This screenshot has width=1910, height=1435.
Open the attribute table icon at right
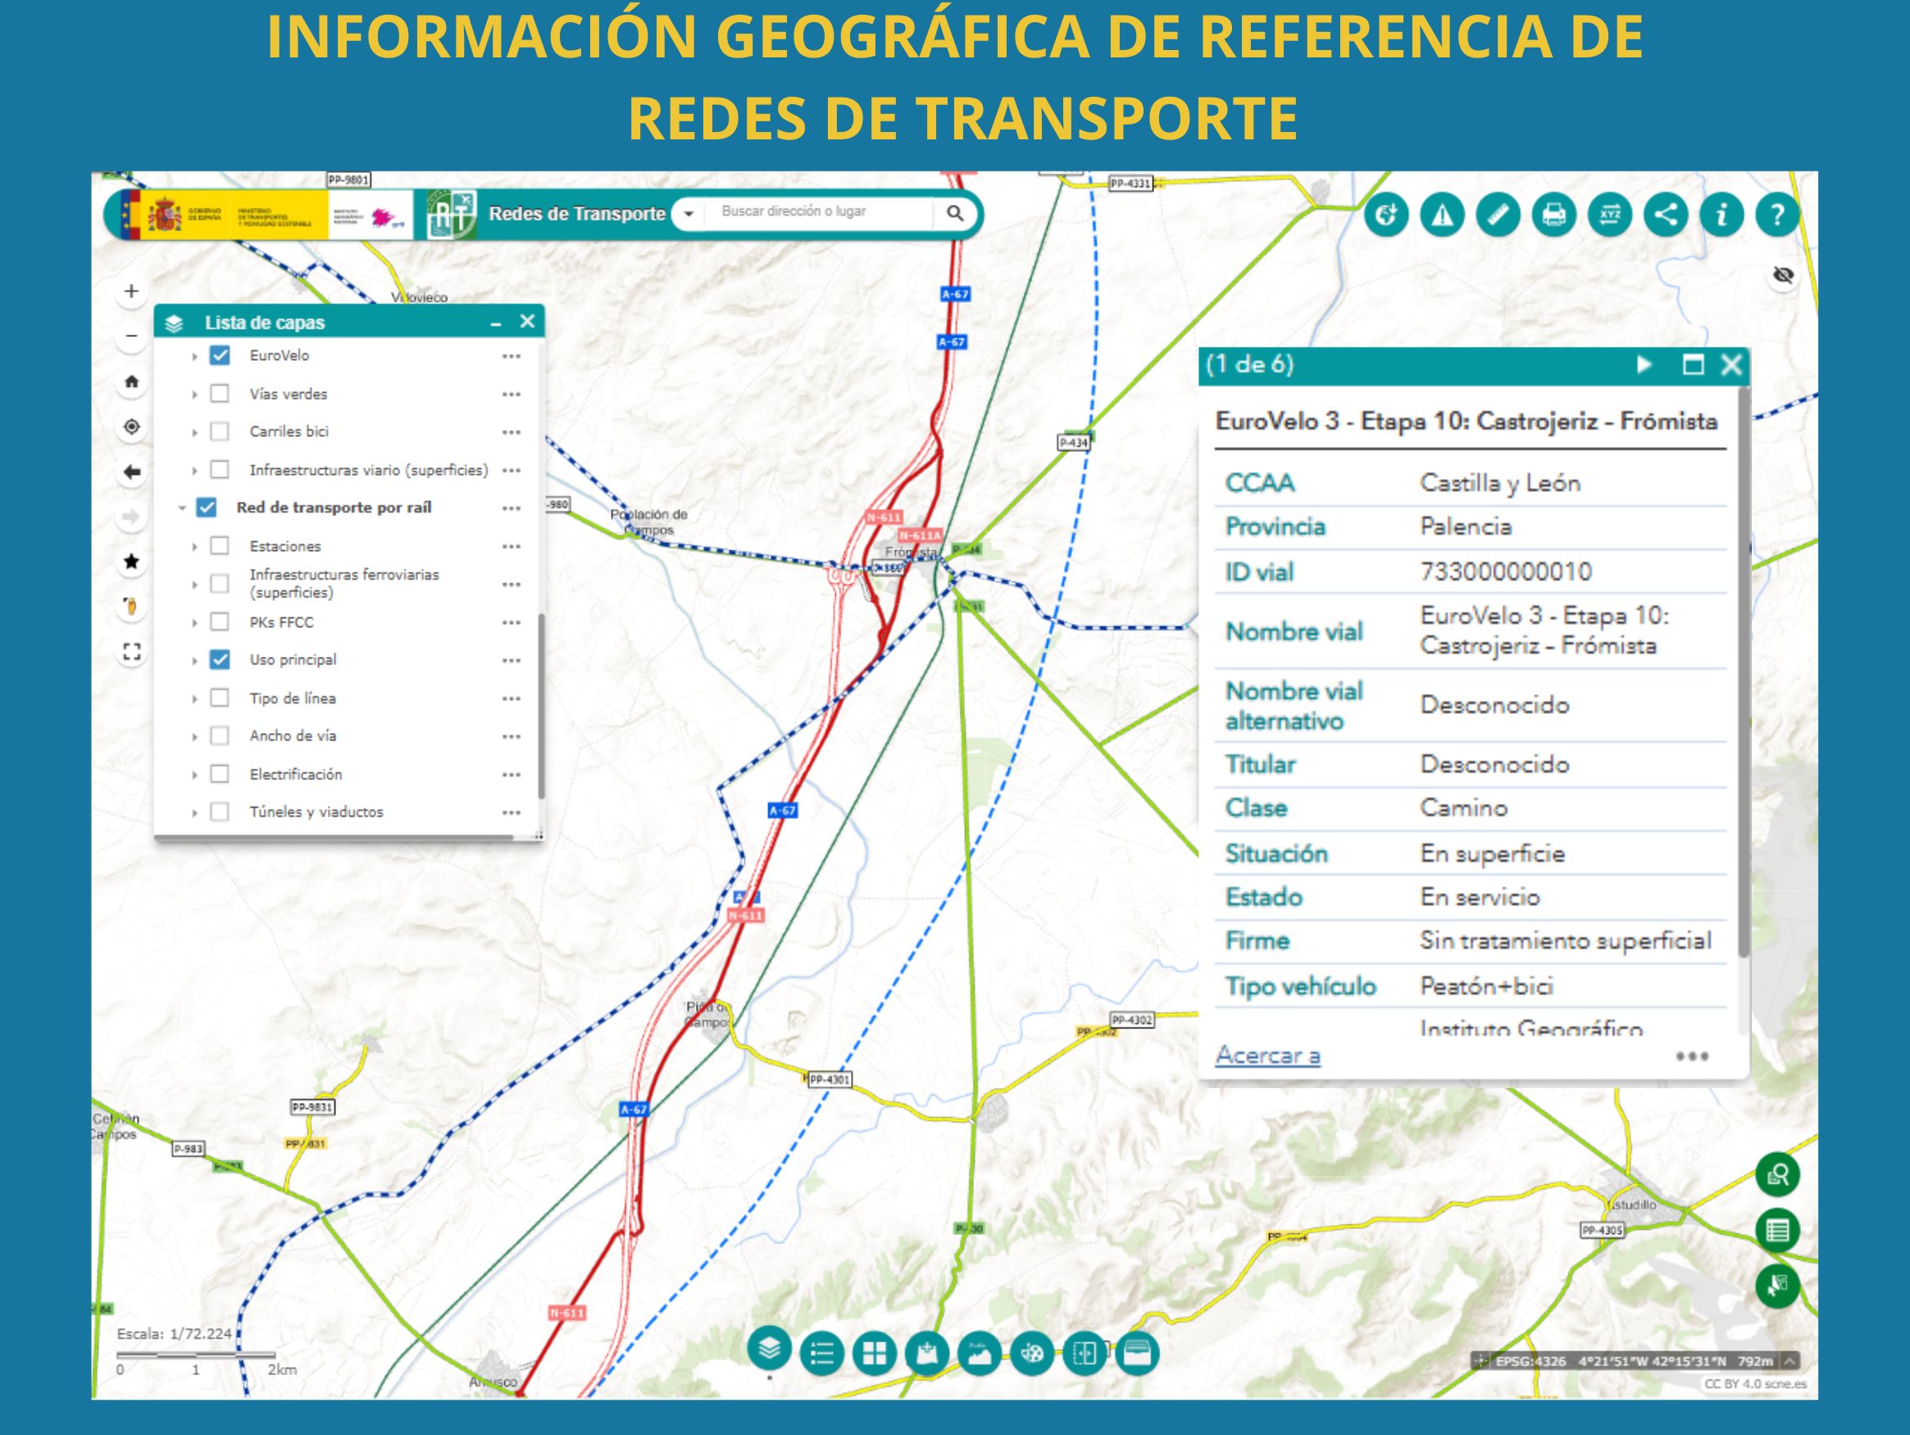coord(1777,1229)
